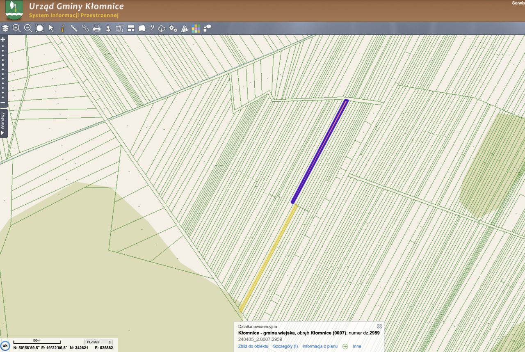Image resolution: width=525 pixels, height=352 pixels.
Task: Click the sailboat-shaped toolbar icon
Action: point(185,28)
